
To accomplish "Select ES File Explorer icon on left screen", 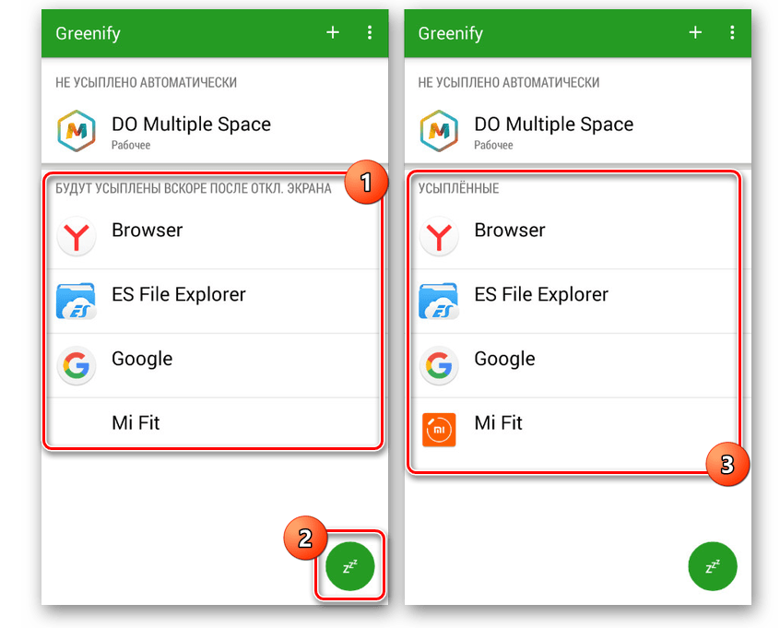I will pyautogui.click(x=77, y=302).
